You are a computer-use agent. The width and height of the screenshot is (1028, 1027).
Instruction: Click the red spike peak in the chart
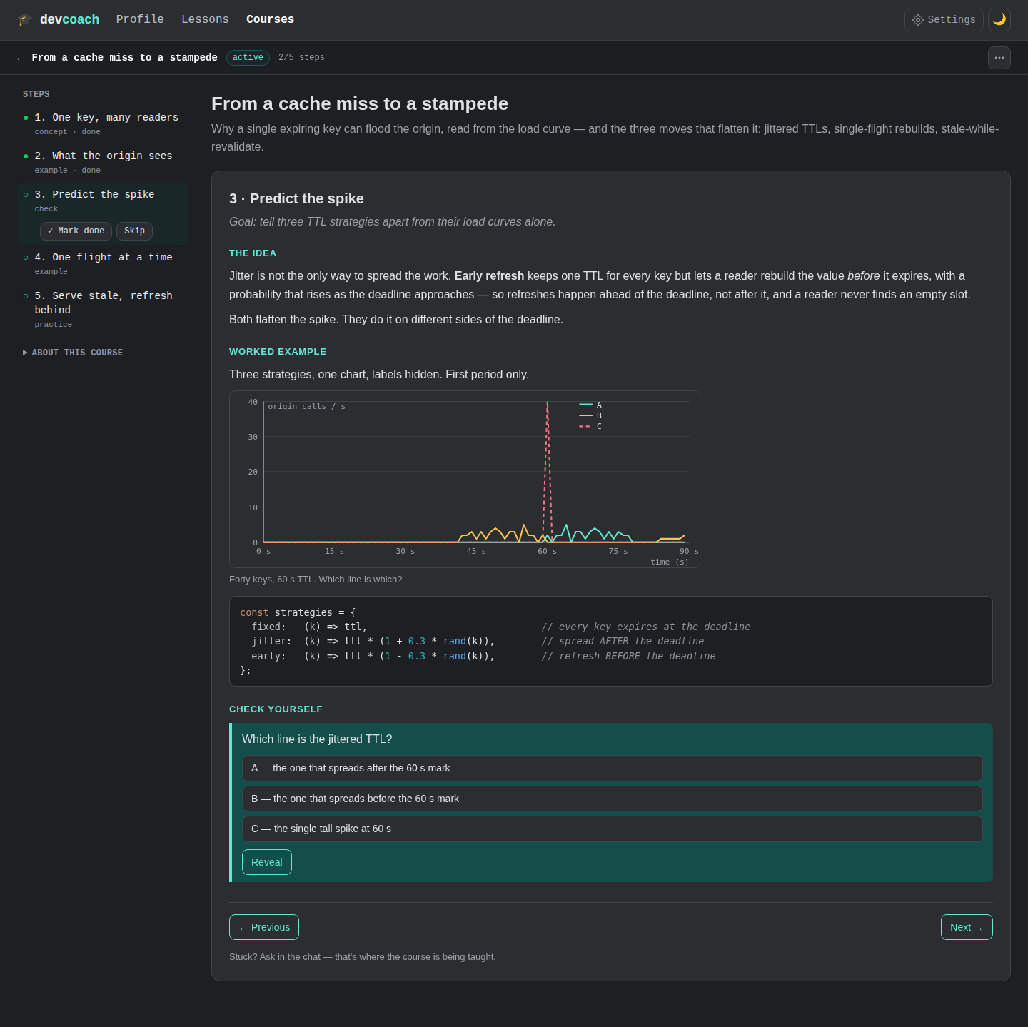point(548,404)
